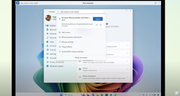Click the search field with 'My cursor is too small'

tap(81, 12)
